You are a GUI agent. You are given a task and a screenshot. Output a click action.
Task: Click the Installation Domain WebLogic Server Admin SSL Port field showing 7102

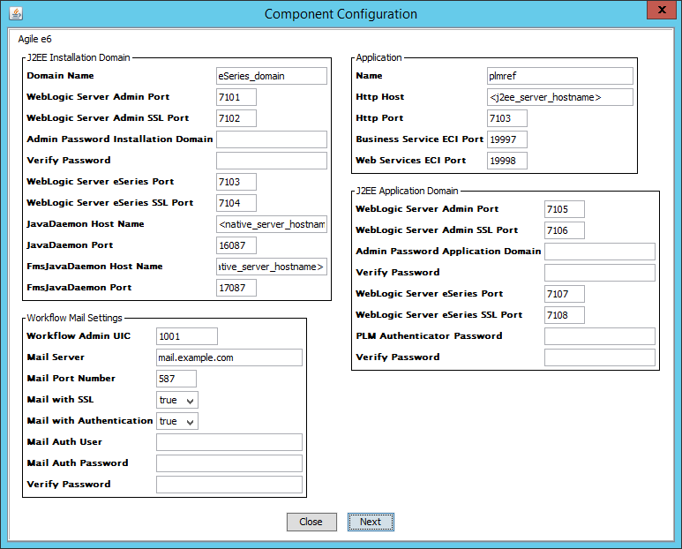(x=236, y=118)
